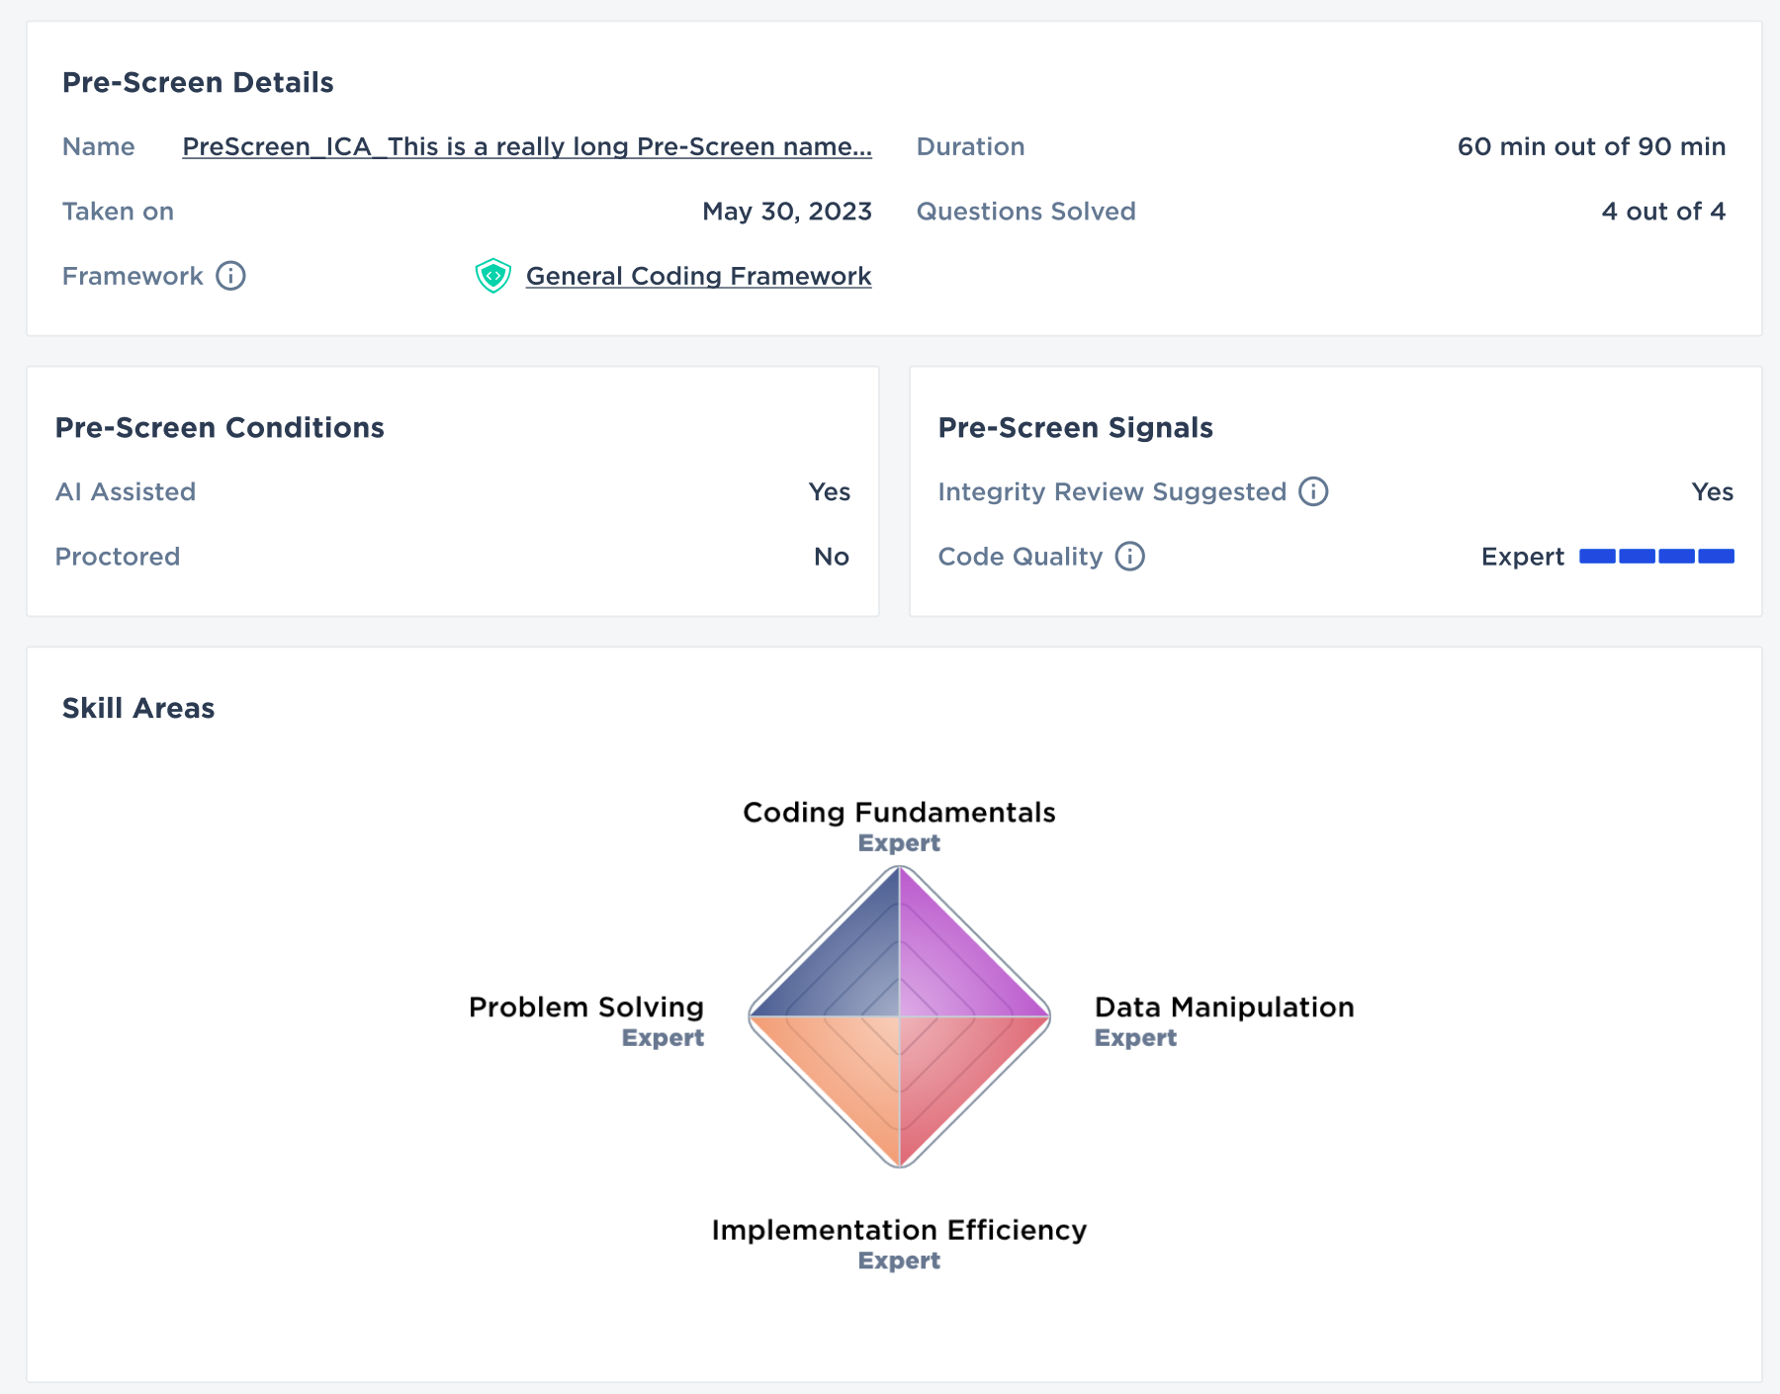Click the 4 out of 4 questions value

coord(1663,212)
